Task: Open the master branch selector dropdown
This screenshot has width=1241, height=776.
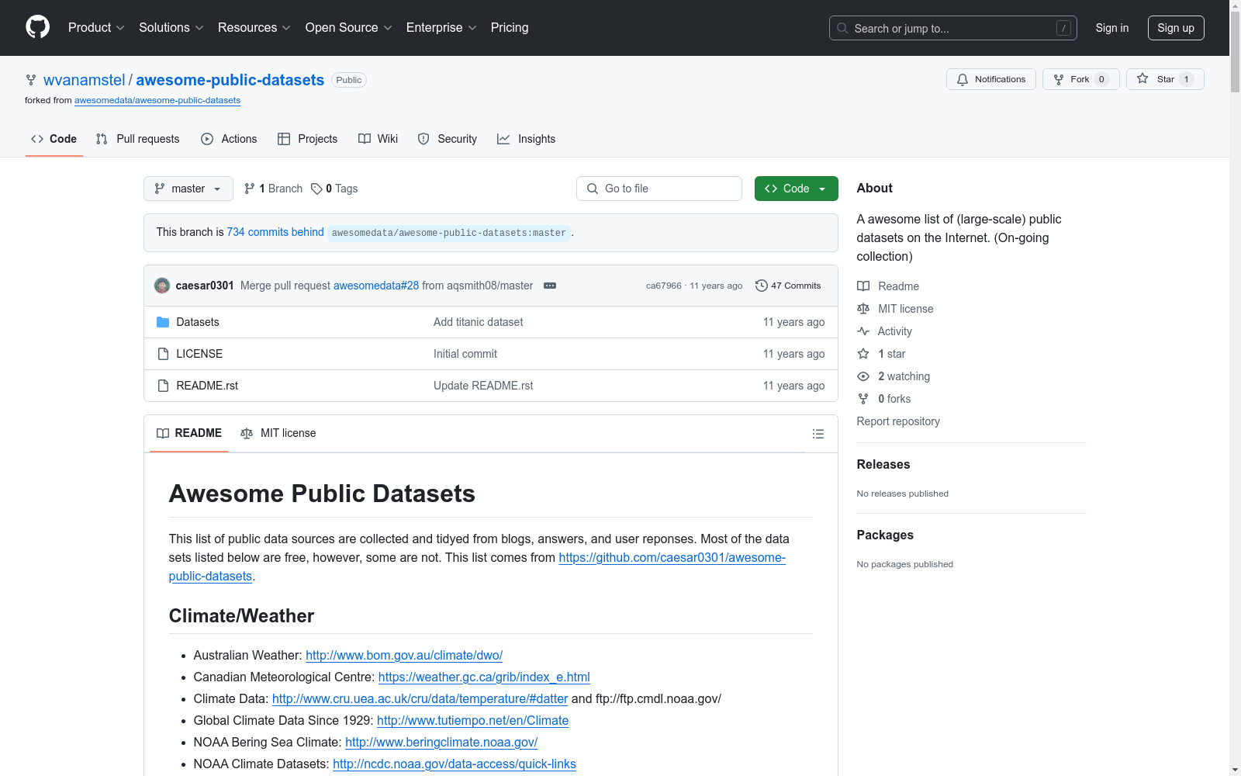Action: click(188, 189)
